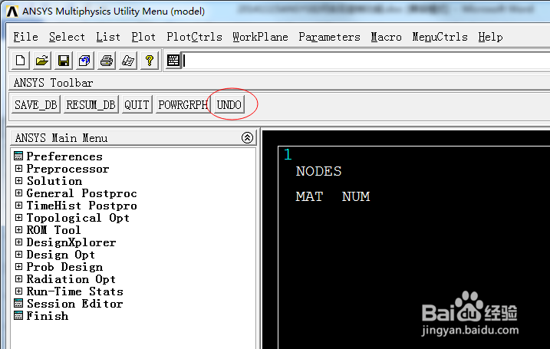Click the Finish item icon
550x349 pixels.
tap(18, 315)
